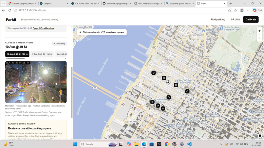This screenshot has width=264, height=148.
Task: Open the Copilot Chat button
Action: tap(257, 10)
